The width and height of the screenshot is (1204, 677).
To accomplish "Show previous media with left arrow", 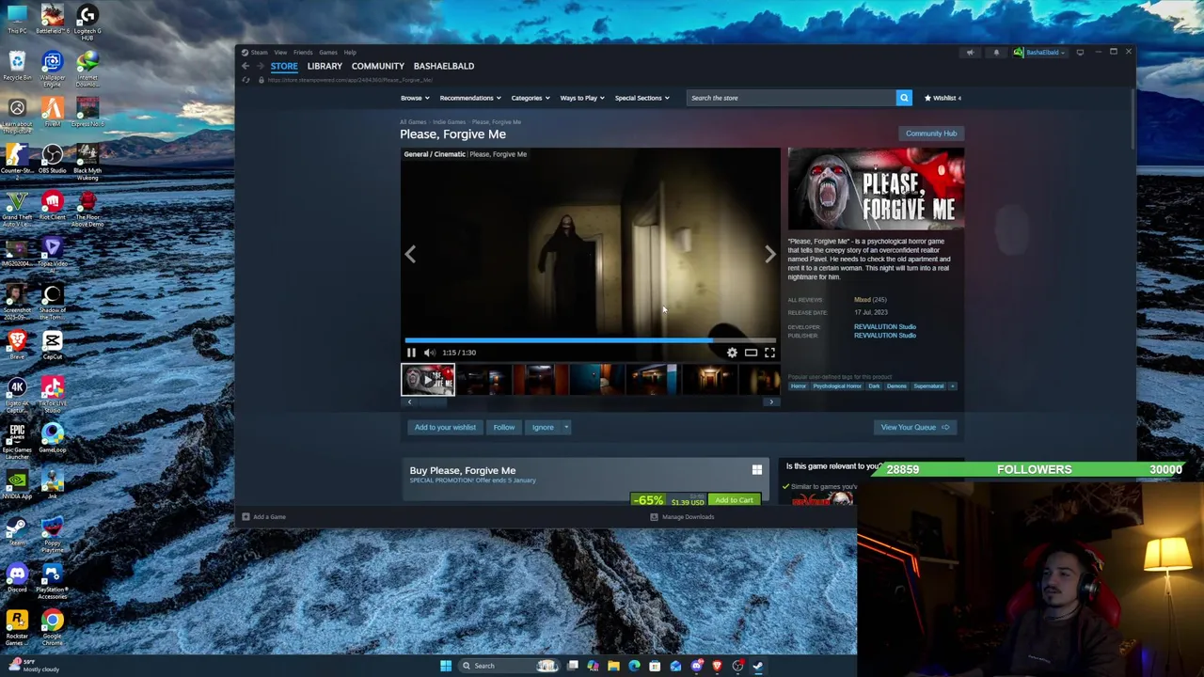I will 410,254.
